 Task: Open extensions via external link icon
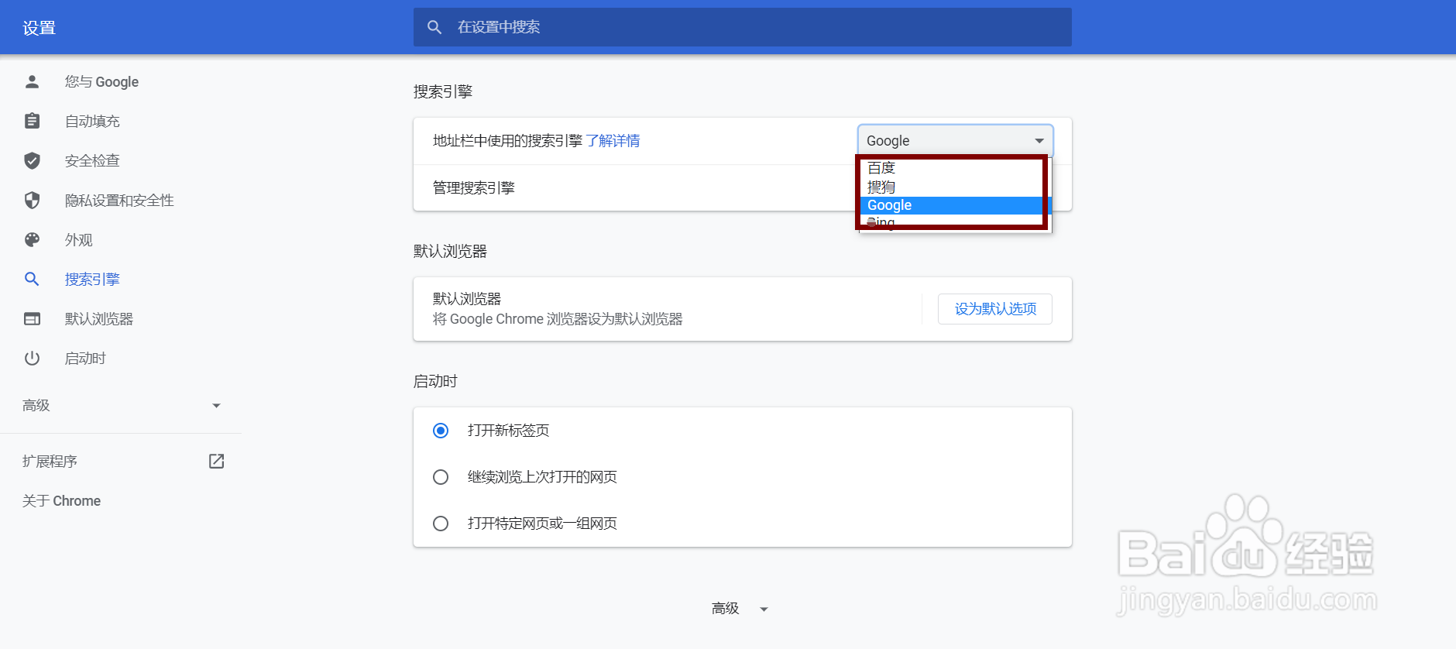[x=217, y=461]
